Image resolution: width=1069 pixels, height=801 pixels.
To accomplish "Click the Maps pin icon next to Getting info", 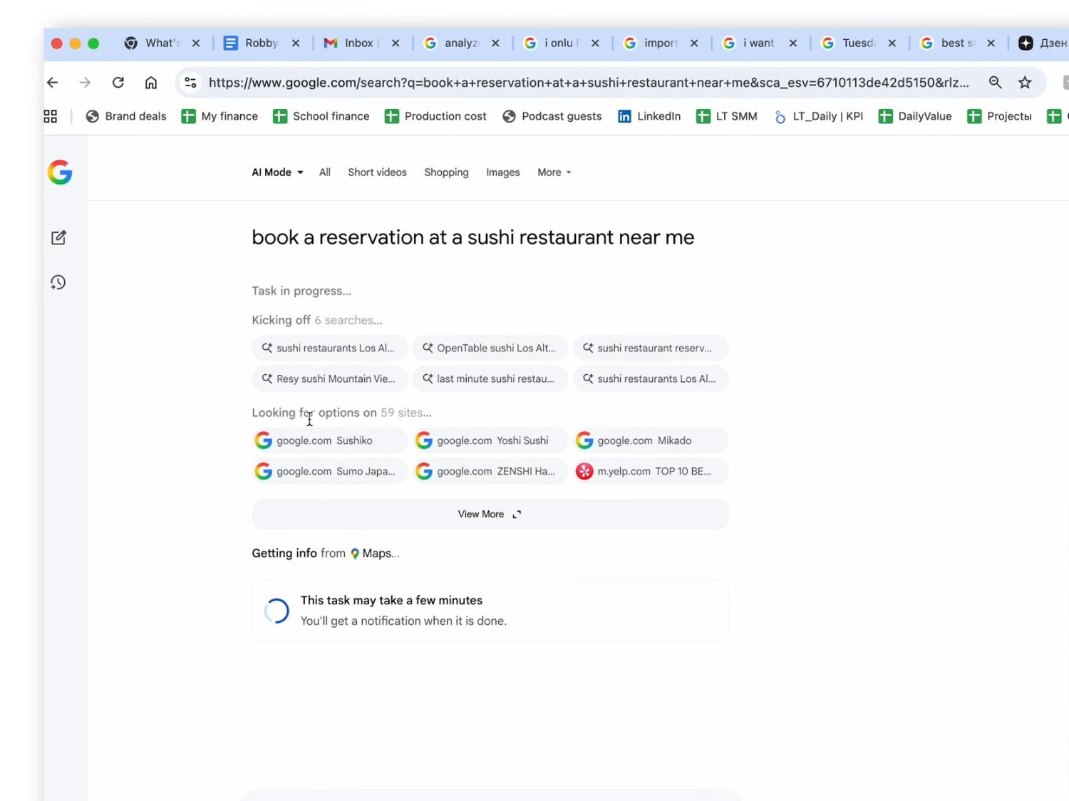I will [x=354, y=553].
